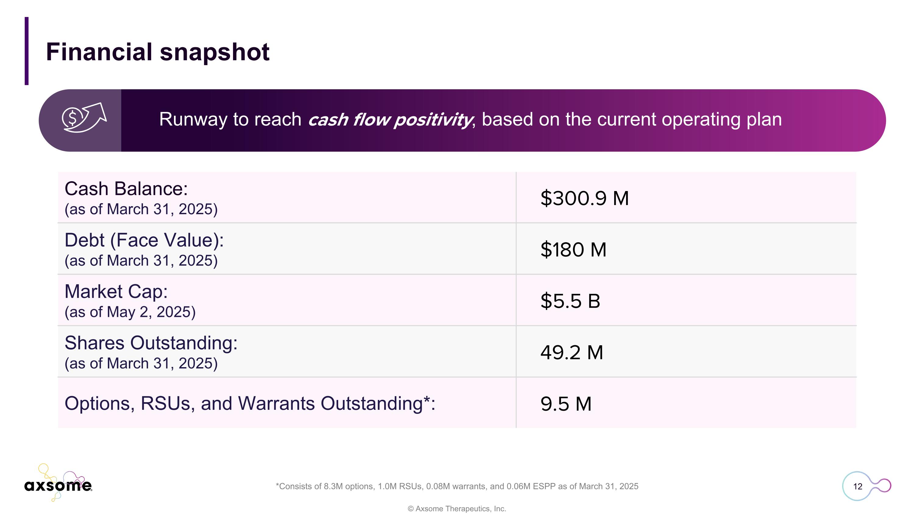This screenshot has width=914, height=514.
Task: Click the Axsome Therapeutics copyright text
Action: click(457, 508)
